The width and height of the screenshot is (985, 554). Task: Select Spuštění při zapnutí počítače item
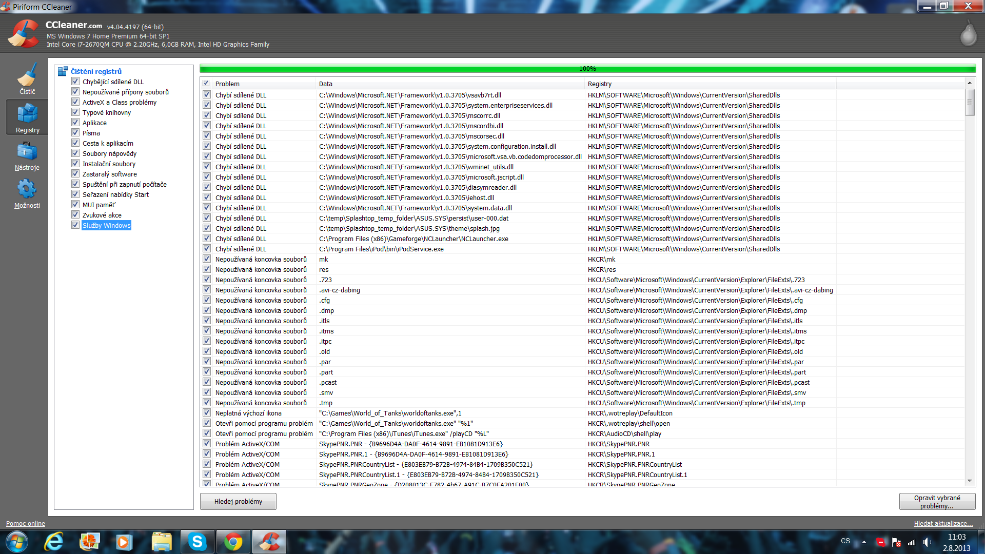pyautogui.click(x=125, y=184)
